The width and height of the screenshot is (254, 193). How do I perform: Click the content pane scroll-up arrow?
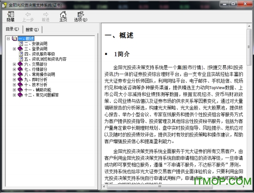pos(249,26)
